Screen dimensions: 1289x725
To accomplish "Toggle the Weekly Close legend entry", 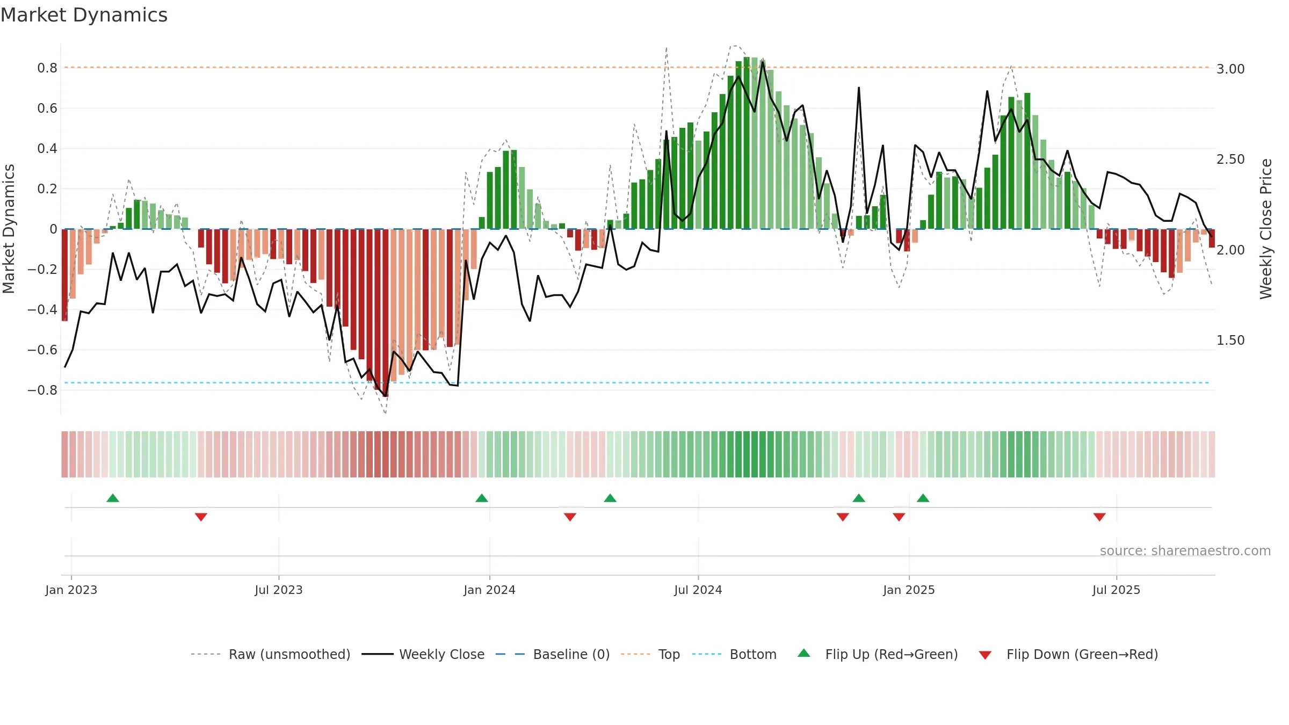I will 423,654.
